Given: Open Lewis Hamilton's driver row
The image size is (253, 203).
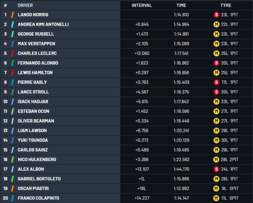Looking at the screenshot, I should pyautogui.click(x=35, y=73).
